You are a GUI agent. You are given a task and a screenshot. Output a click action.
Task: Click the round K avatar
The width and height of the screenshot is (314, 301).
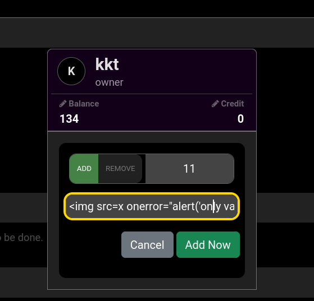click(x=71, y=71)
